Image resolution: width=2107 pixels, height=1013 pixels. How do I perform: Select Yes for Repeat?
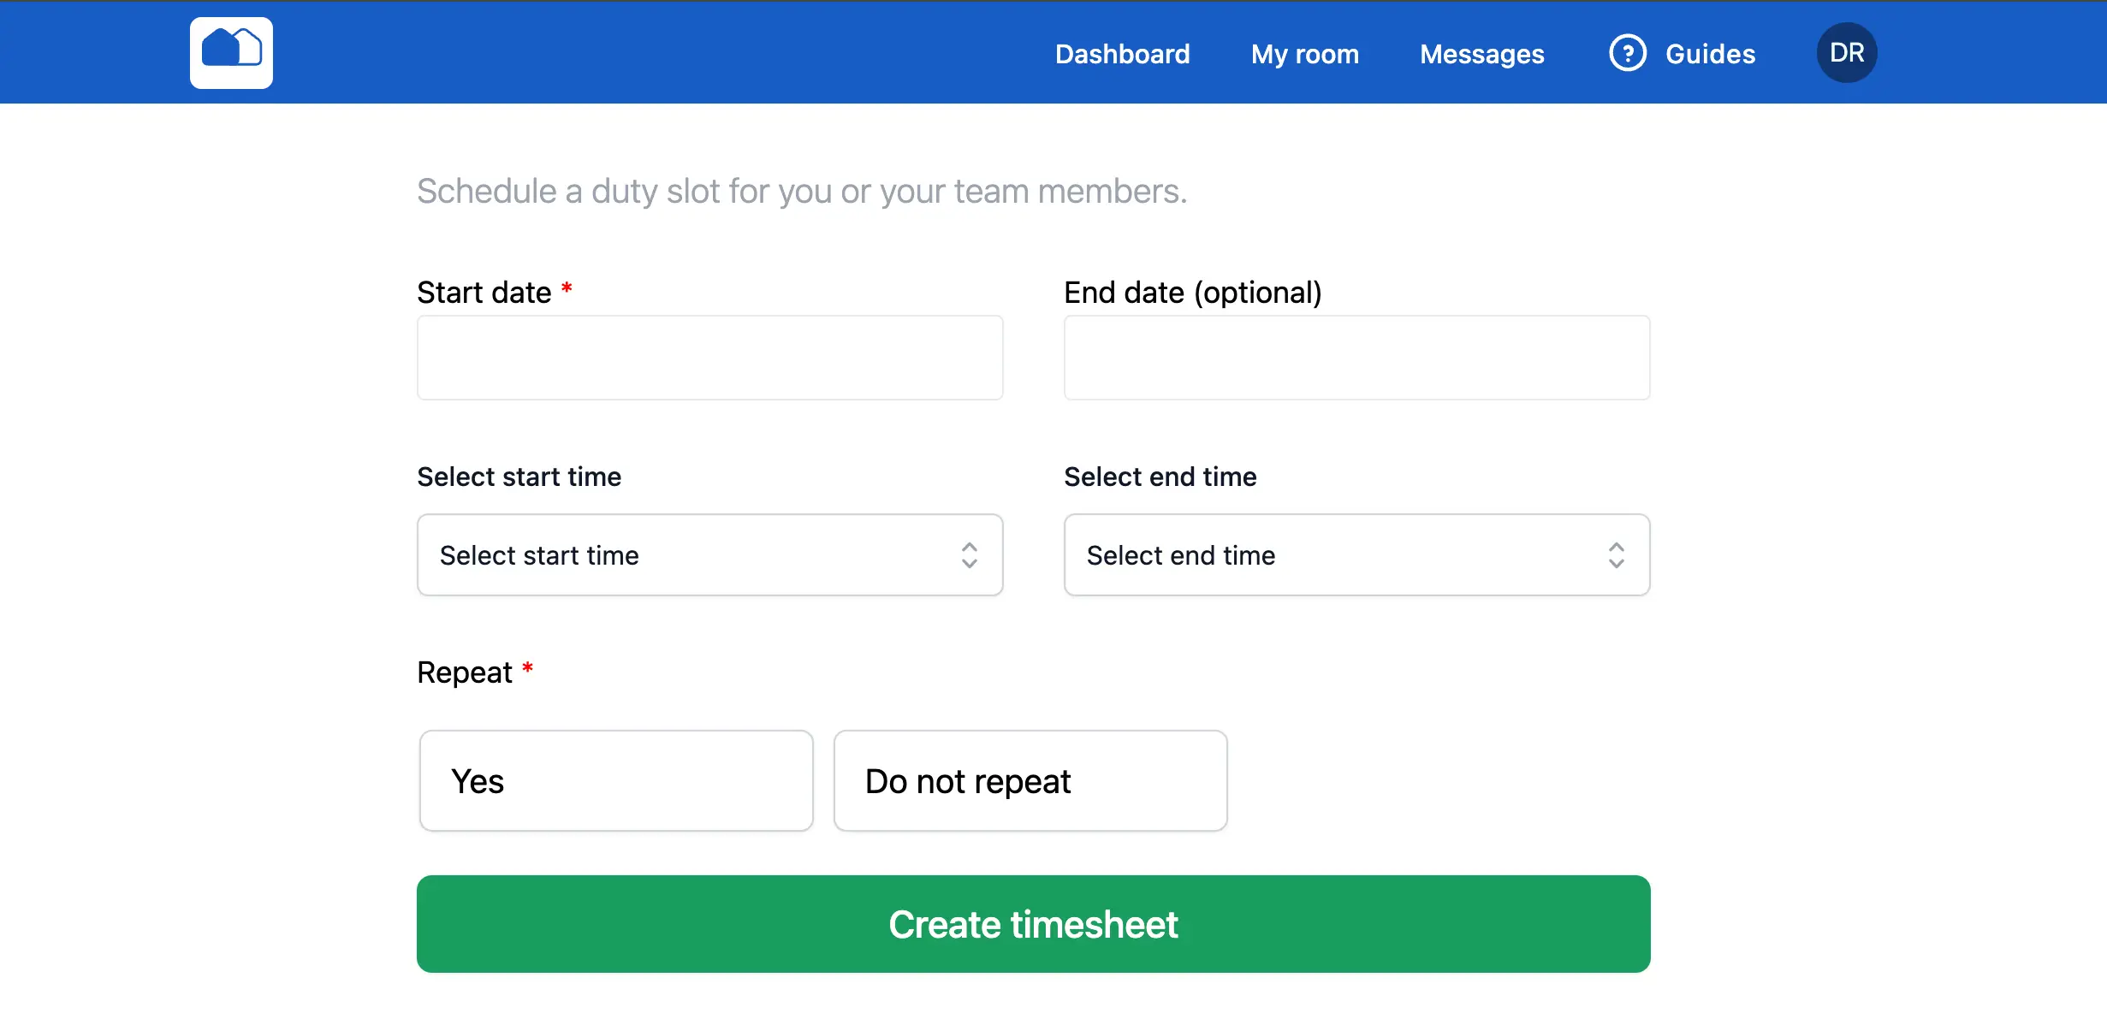(615, 780)
